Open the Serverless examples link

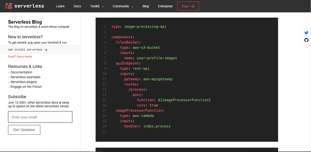(x=26, y=77)
